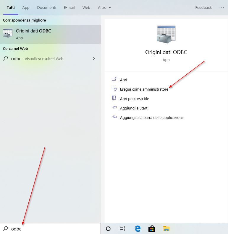Click Esegui come amministratore

pyautogui.click(x=144, y=89)
